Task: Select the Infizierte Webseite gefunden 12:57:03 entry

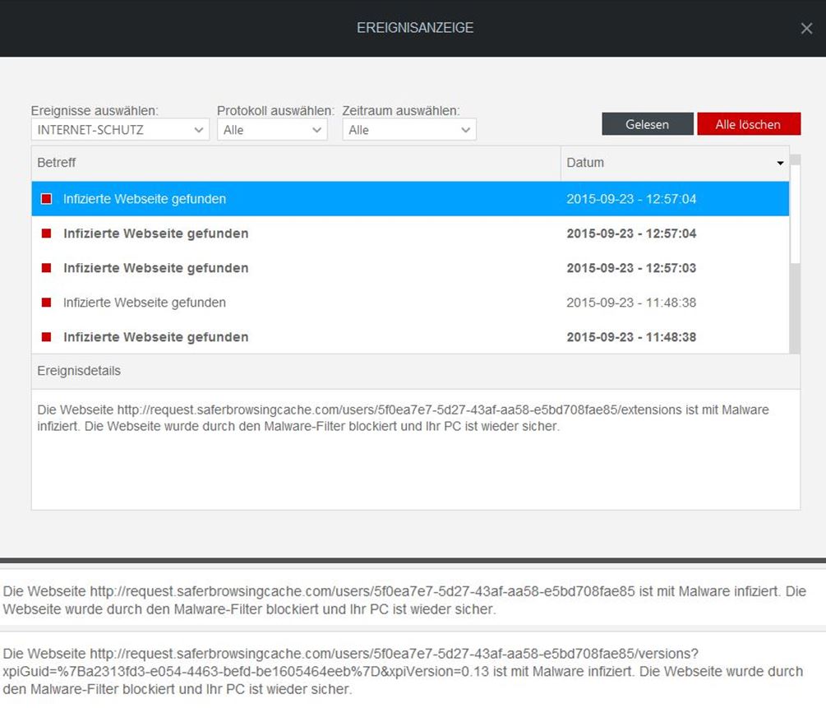Action: pos(410,268)
